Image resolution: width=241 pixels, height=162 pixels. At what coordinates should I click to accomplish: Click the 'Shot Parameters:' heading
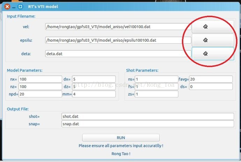coord(142,70)
